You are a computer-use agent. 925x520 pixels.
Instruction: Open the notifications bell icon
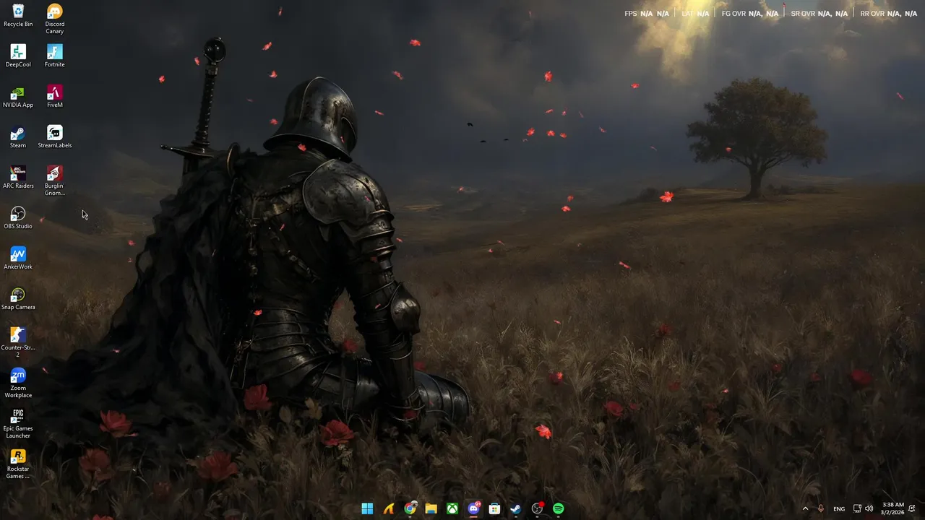912,508
